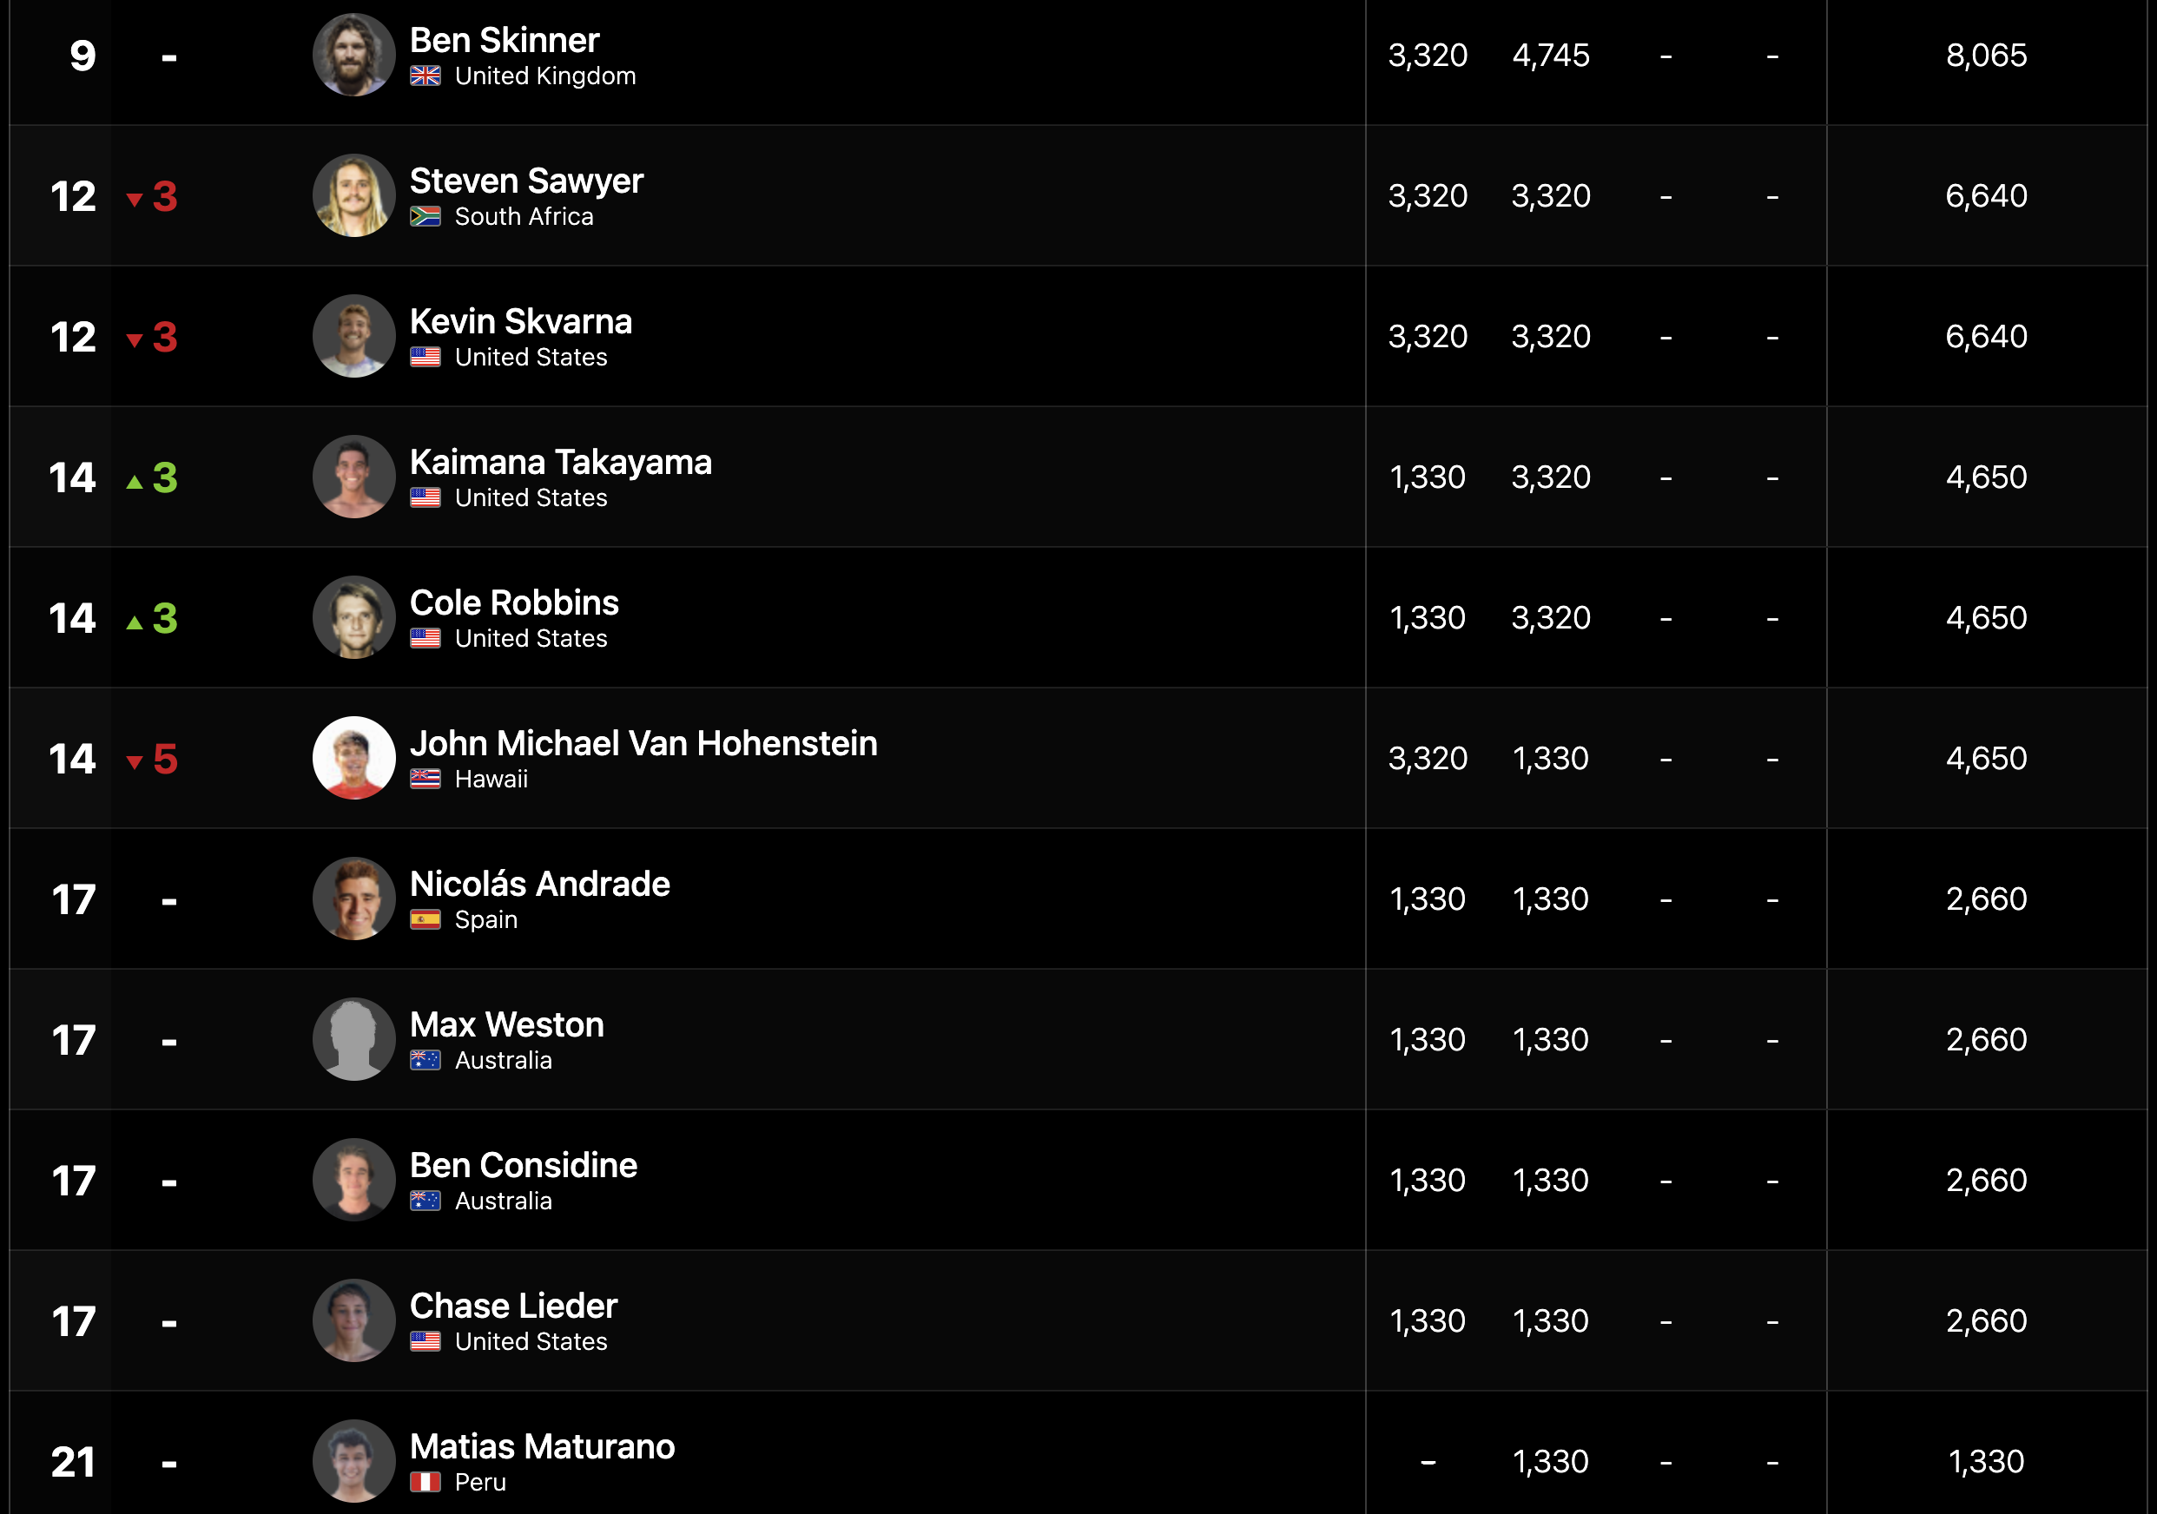The width and height of the screenshot is (2157, 1514).
Task: Open Kevin Skvarna's athlete page
Action: 520,321
